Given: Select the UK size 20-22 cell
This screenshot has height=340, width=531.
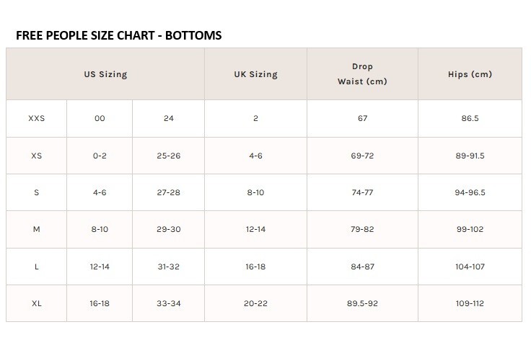Looking at the screenshot, I should tap(255, 303).
